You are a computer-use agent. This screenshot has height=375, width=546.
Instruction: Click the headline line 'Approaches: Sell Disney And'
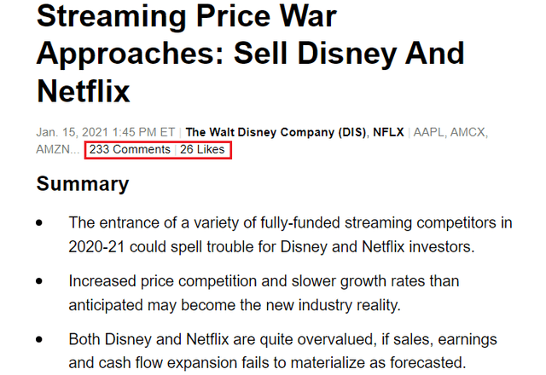point(250,53)
